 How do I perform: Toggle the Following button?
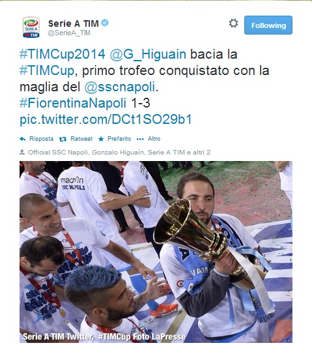268,25
